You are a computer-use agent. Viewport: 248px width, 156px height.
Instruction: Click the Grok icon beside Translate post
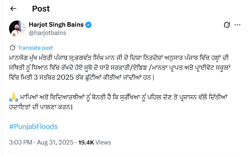coord(12,48)
